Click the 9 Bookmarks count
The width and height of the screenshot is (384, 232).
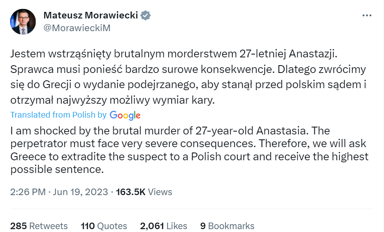tap(227, 226)
